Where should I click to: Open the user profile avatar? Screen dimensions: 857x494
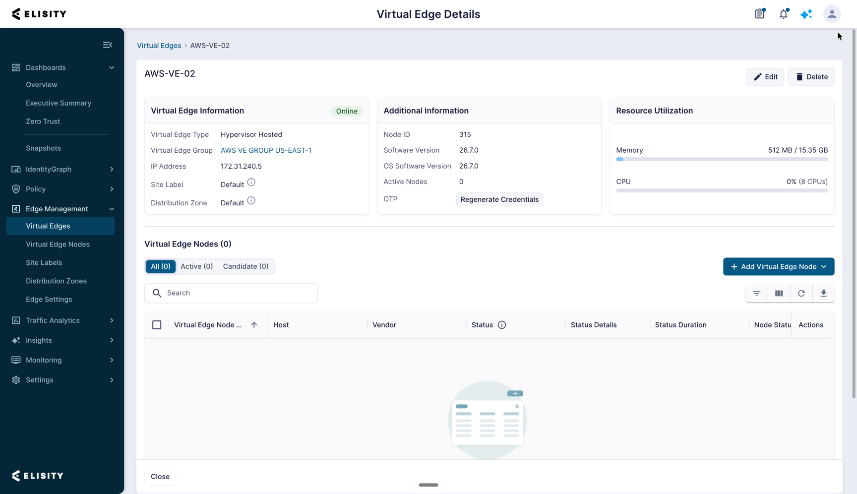point(832,14)
